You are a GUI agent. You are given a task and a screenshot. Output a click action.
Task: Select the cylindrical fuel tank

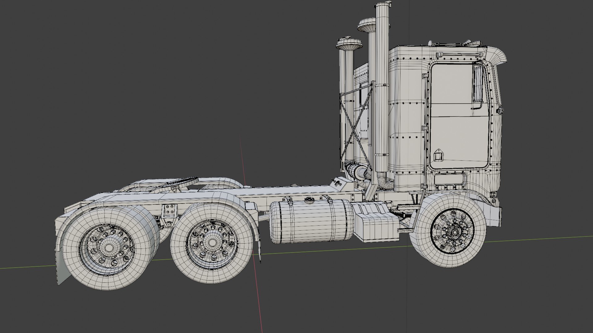[x=311, y=221]
